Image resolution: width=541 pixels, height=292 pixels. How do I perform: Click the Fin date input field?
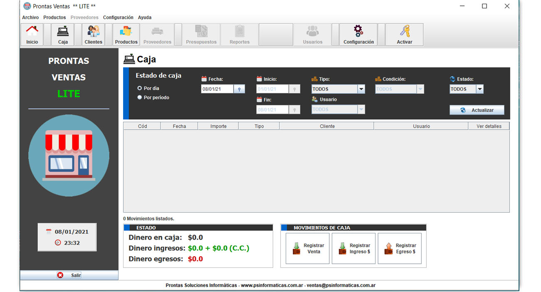(272, 110)
